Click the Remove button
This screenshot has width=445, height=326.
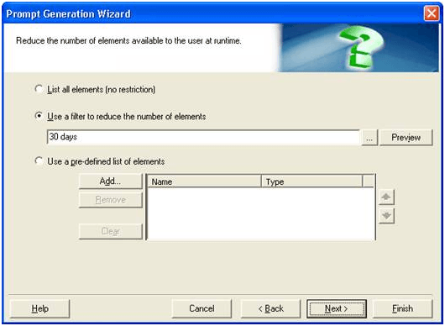click(x=110, y=200)
